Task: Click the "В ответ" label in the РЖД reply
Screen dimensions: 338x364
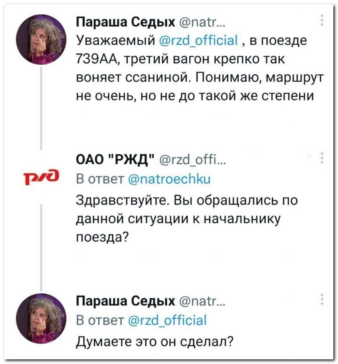Action: pyautogui.click(x=98, y=181)
